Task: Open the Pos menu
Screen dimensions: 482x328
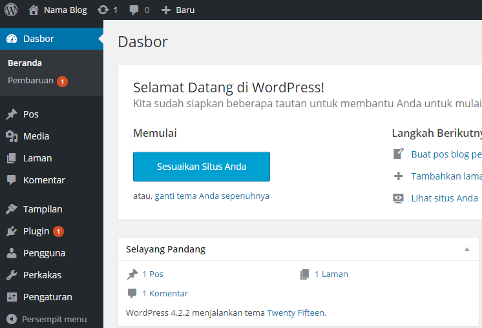Action: (x=31, y=114)
